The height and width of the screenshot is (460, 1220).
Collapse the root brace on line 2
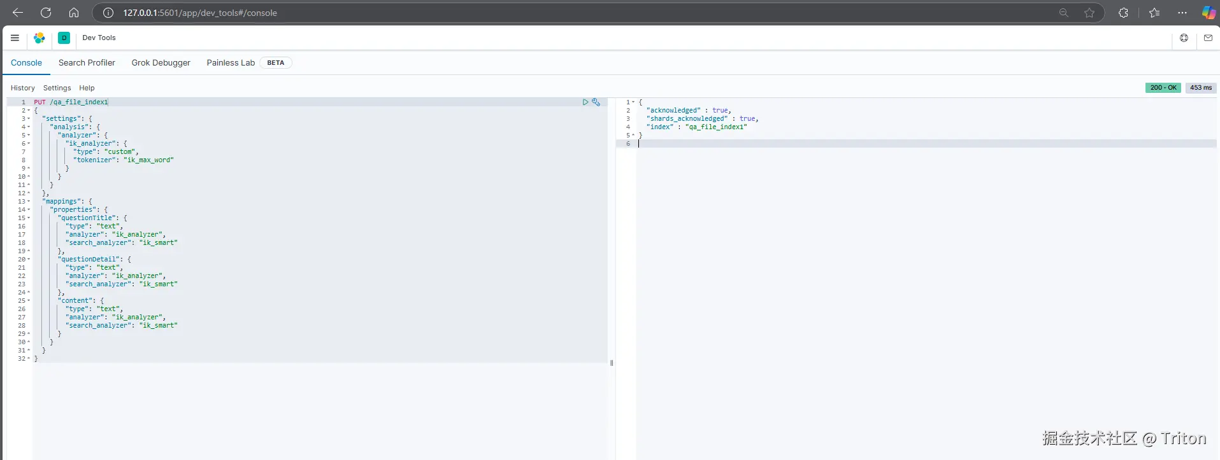click(29, 111)
